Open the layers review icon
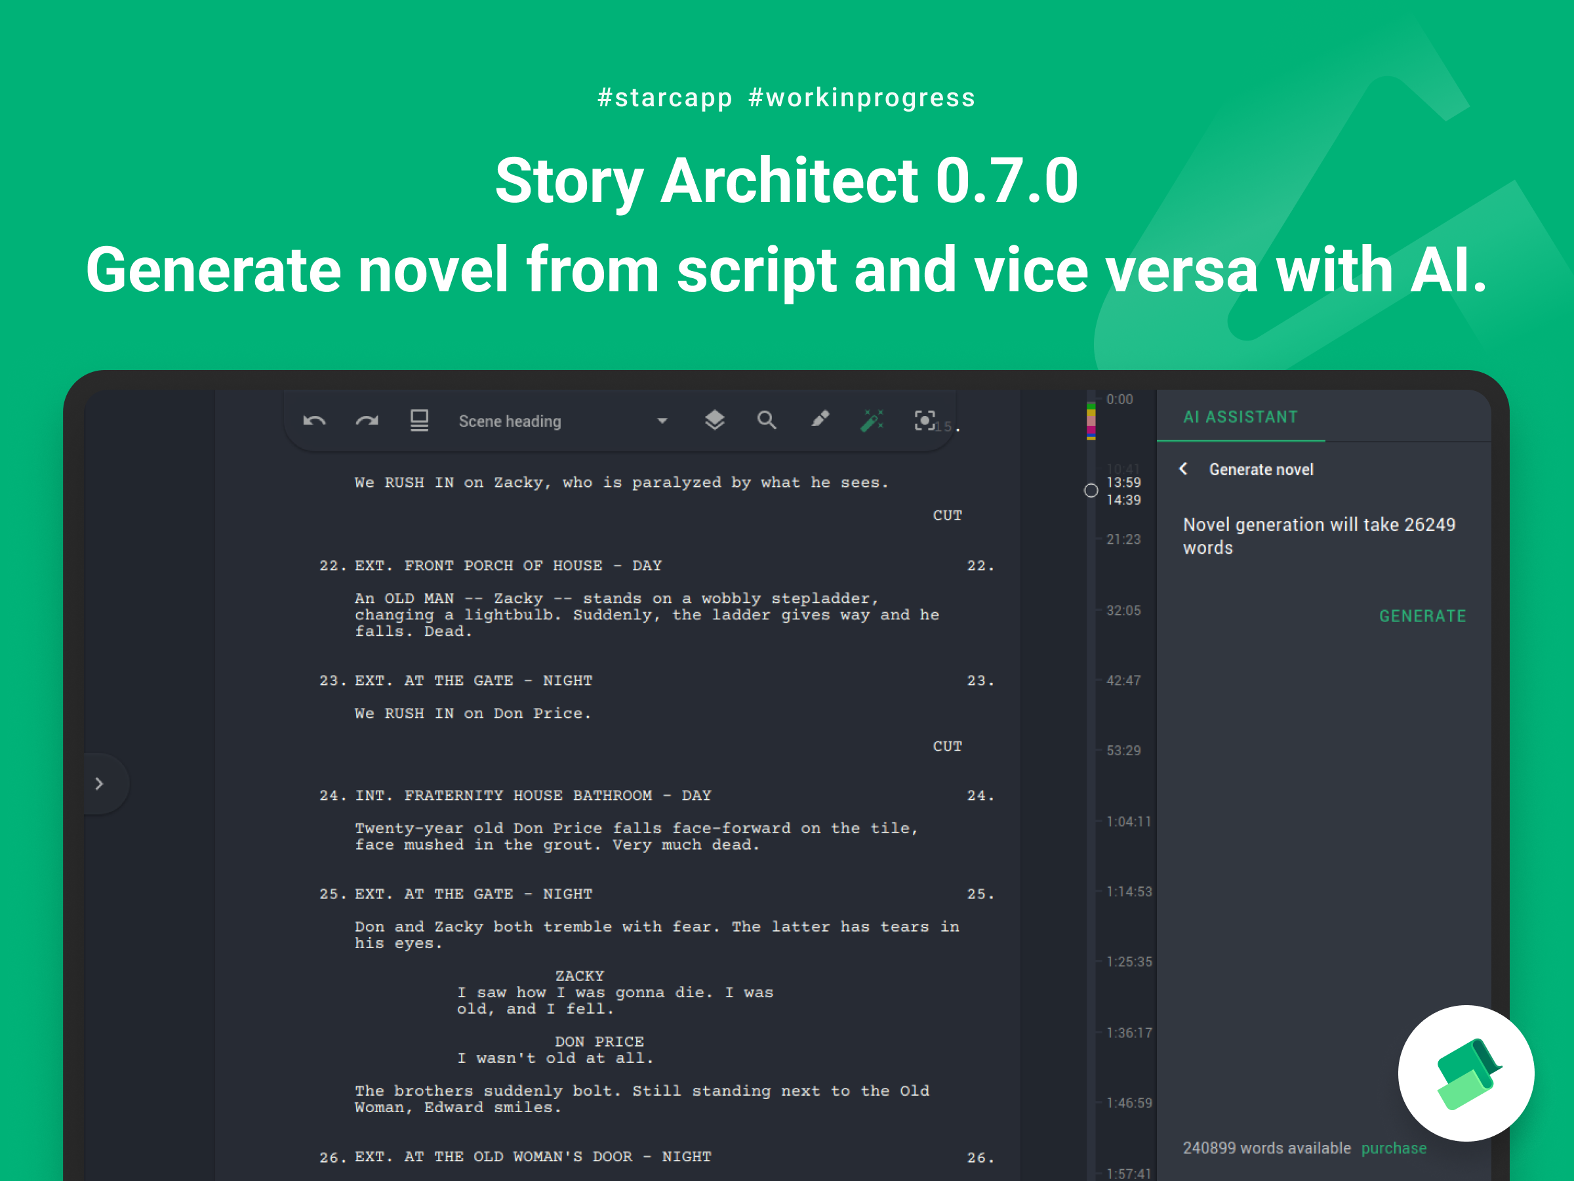Viewport: 1574px width, 1181px height. click(714, 421)
